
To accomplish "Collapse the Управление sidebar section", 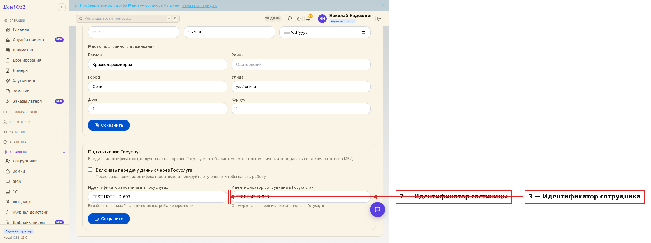I will [34, 152].
